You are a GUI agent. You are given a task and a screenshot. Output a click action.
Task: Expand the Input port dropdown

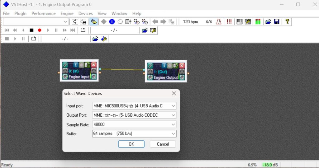point(135,106)
